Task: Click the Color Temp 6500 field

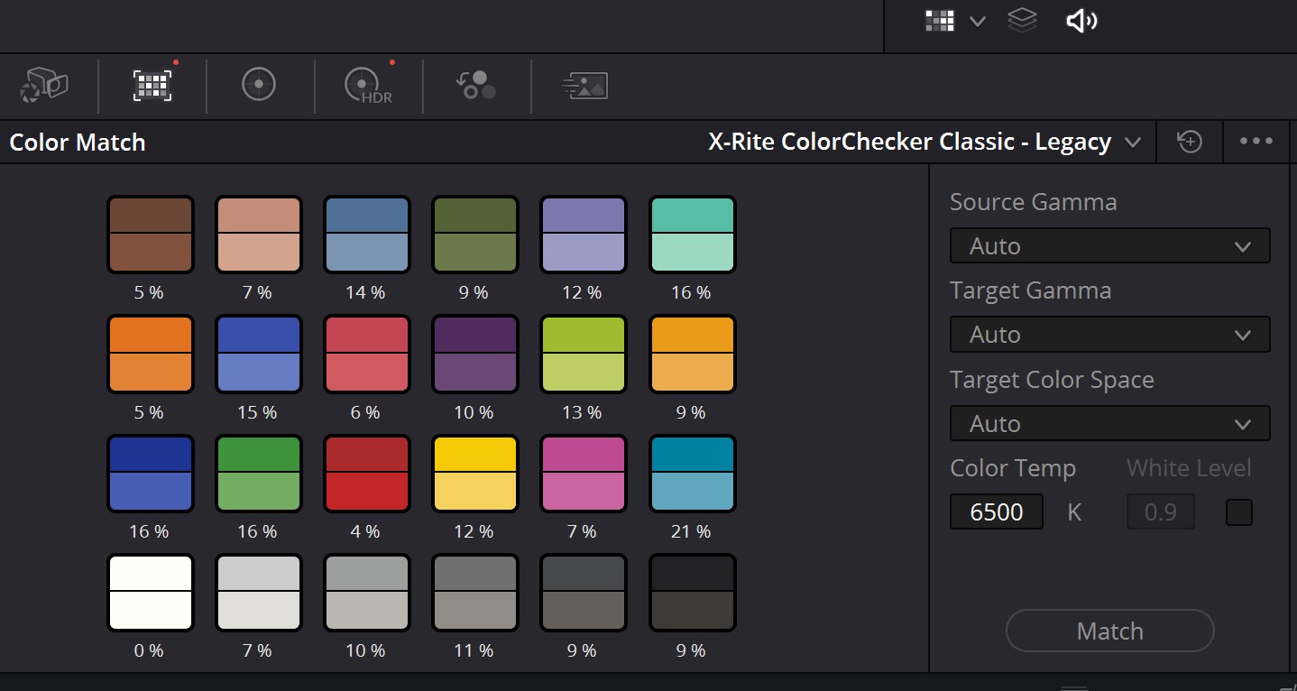Action: (x=997, y=511)
